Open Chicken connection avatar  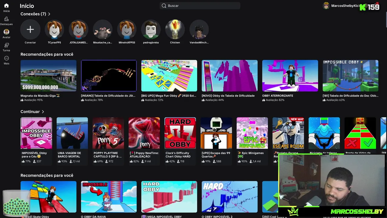coord(175,29)
